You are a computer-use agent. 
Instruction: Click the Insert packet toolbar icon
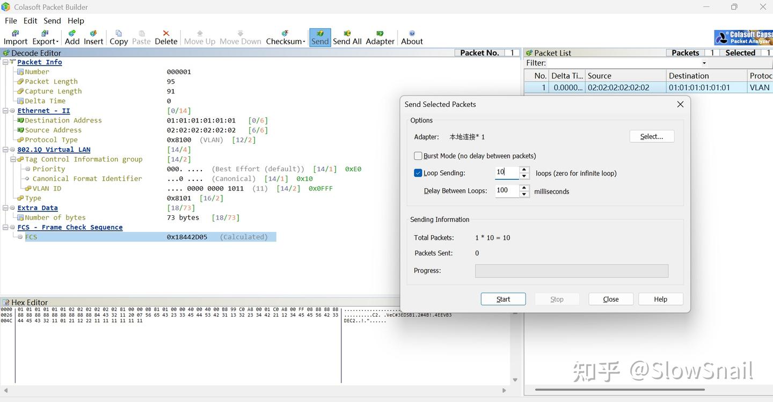(x=93, y=38)
